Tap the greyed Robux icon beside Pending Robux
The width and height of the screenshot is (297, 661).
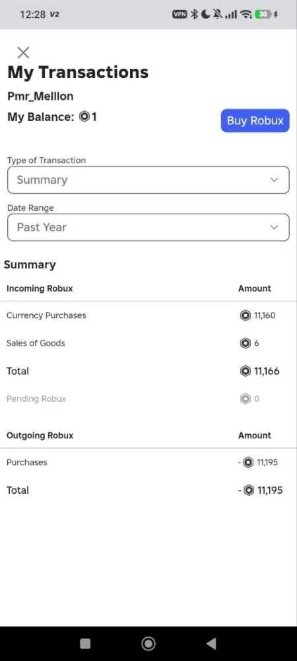246,399
